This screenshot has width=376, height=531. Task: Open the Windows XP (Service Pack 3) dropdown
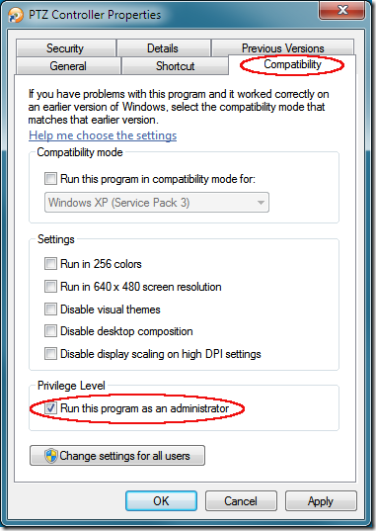point(157,203)
